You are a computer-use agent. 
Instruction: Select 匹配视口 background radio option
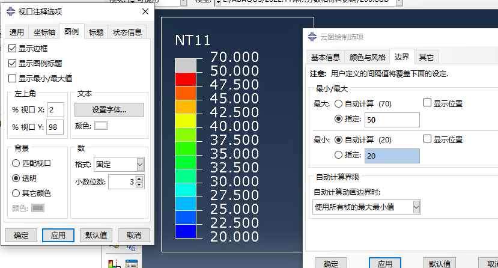point(16,163)
